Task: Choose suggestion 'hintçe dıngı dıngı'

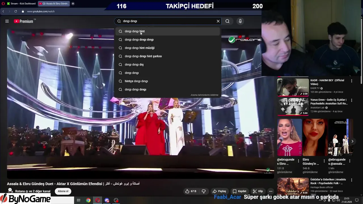Action: point(168,81)
